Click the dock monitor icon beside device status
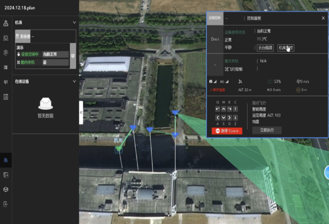329x224 pixels. tap(72, 55)
